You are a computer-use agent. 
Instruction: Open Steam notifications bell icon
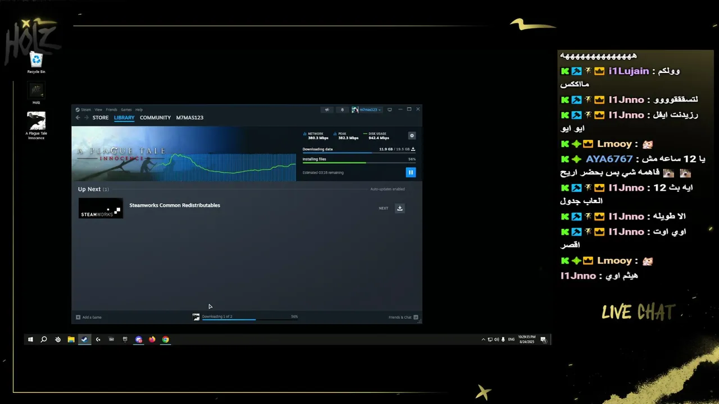pyautogui.click(x=342, y=110)
